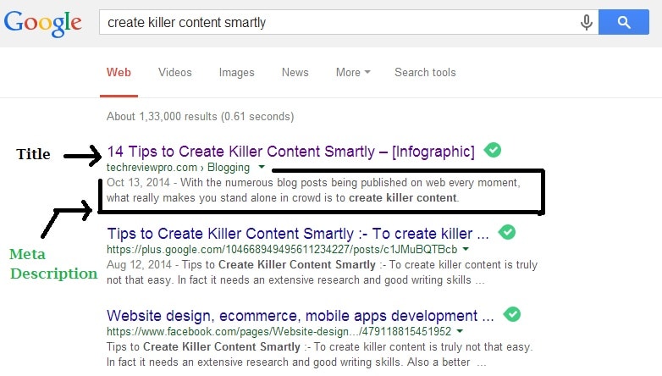
Task: Open Tips to Create Killer Content Smartly result
Action: [x=298, y=233]
